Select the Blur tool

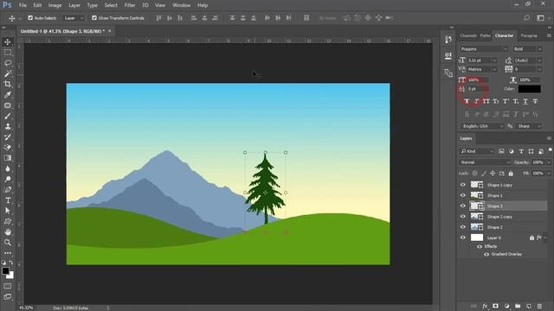point(8,168)
